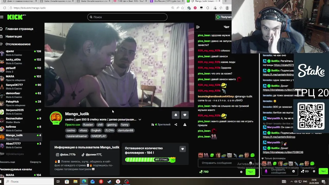
Task: Insert green smiley emote in left chat
Action: [252, 155]
